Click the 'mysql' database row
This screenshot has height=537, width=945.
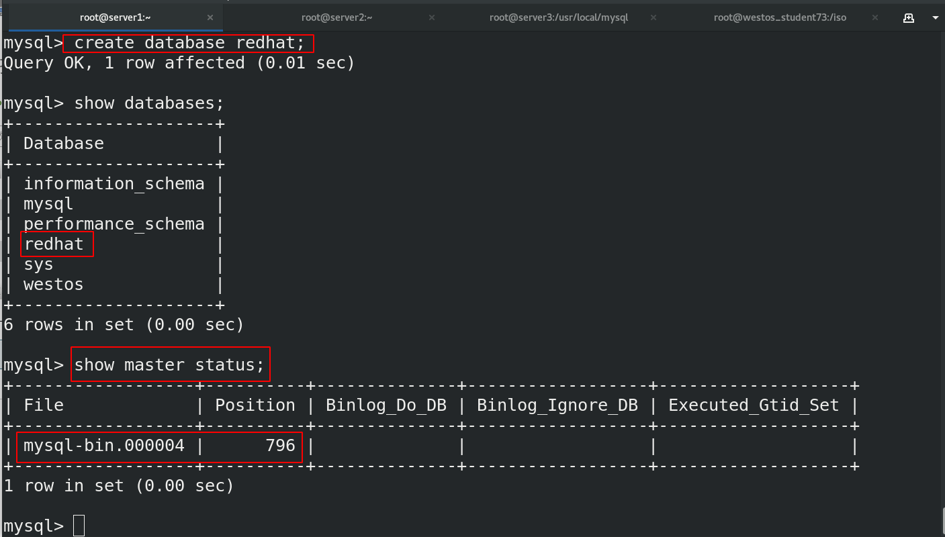pos(48,204)
